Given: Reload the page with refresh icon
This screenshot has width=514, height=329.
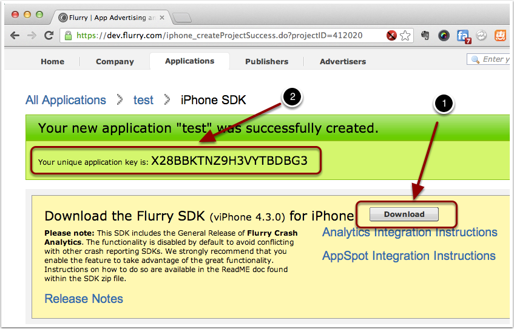Looking at the screenshot, I should pos(49,36).
